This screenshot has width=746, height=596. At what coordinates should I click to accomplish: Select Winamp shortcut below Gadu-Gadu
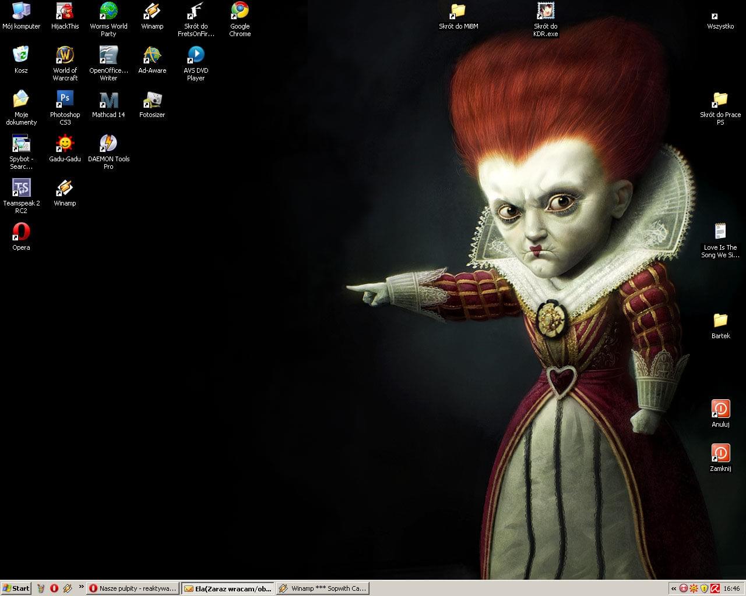point(65,193)
